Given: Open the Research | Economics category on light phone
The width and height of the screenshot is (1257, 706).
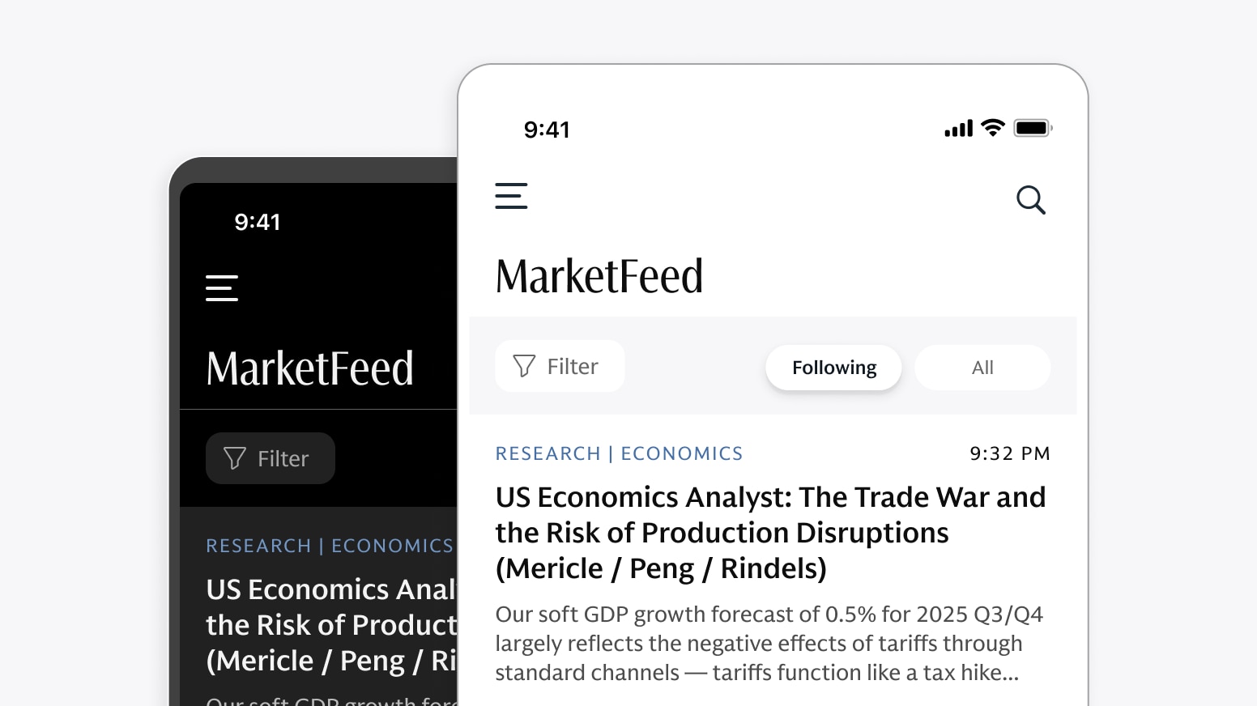Looking at the screenshot, I should [619, 453].
